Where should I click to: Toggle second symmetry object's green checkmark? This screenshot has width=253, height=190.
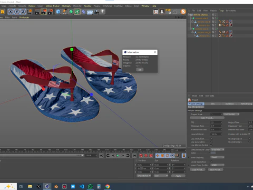click(217, 29)
